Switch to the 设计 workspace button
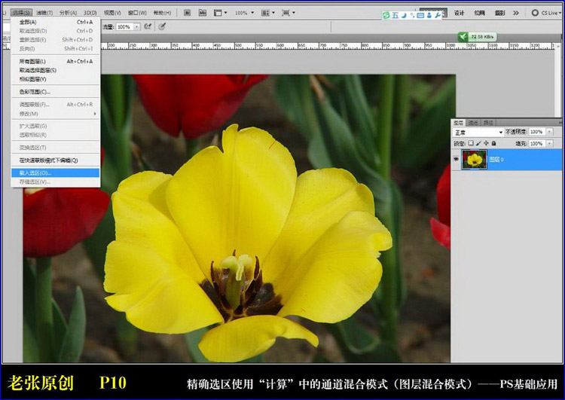565x400 pixels. pos(460,13)
